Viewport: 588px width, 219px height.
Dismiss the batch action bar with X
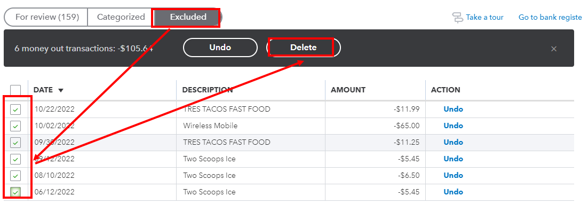554,49
